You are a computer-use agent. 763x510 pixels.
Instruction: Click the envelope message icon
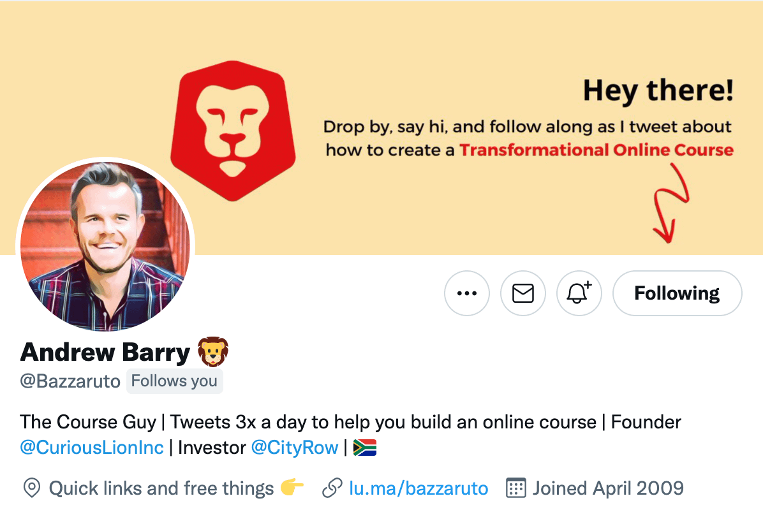click(x=523, y=293)
